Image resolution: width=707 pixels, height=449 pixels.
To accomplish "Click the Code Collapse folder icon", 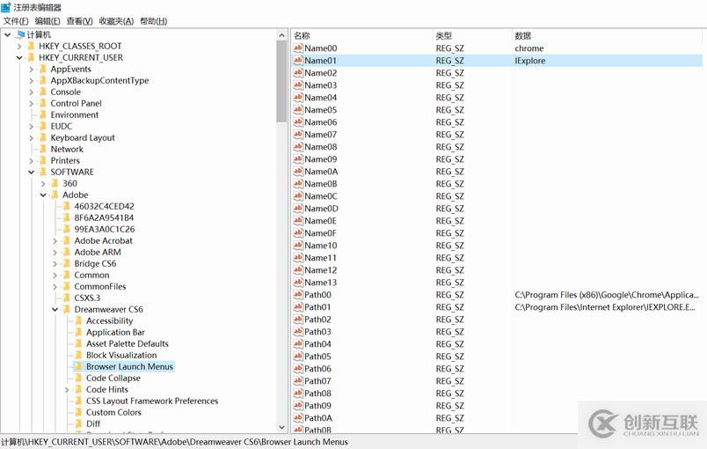I will click(78, 378).
